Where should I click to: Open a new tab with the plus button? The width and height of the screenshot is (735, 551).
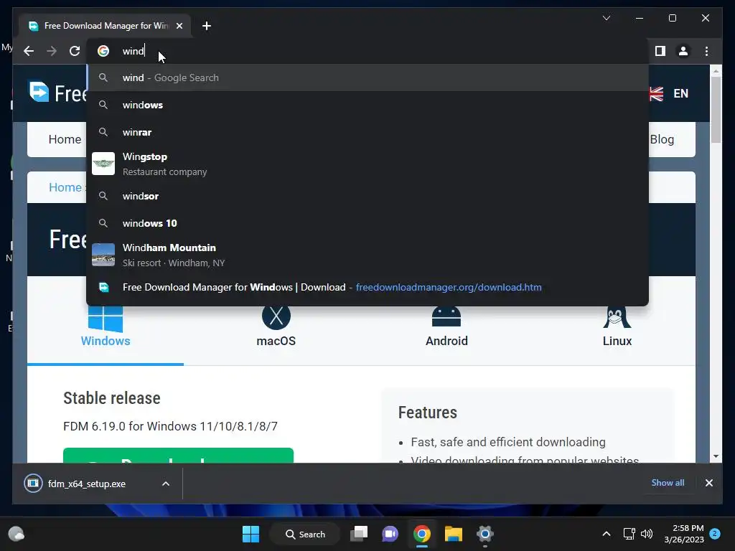[x=207, y=26]
